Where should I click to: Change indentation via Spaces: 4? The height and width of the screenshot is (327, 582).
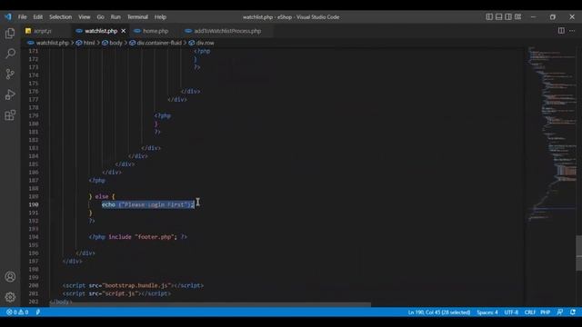click(487, 312)
